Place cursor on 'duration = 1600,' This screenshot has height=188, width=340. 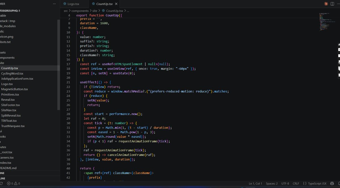point(94,23)
